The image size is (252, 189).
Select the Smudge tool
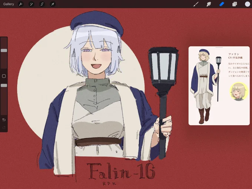click(x=209, y=4)
